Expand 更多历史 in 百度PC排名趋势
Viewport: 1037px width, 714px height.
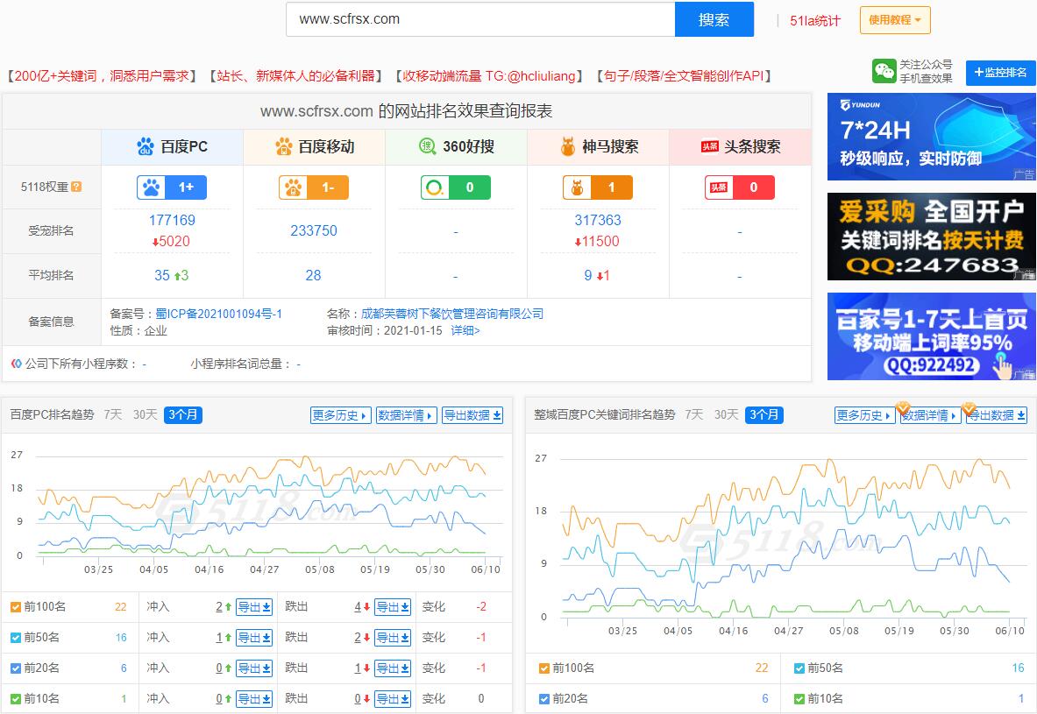(340, 415)
